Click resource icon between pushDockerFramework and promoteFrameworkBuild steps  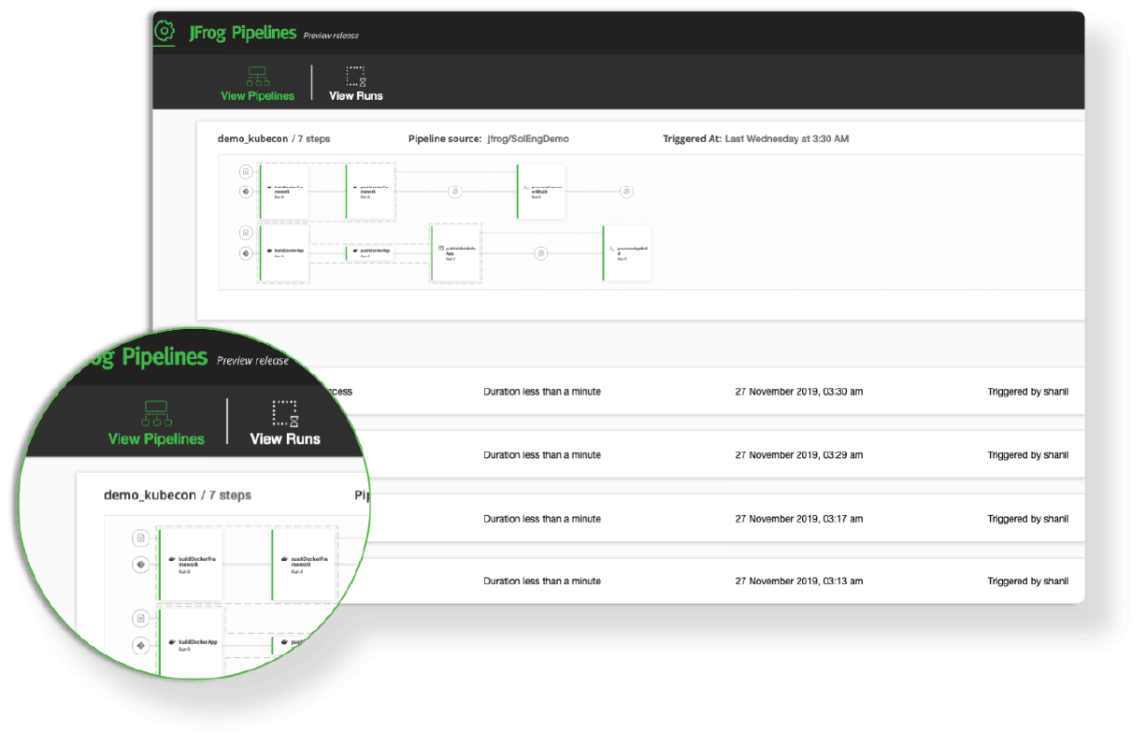click(x=455, y=192)
